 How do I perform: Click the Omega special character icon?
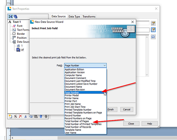click(153, 37)
